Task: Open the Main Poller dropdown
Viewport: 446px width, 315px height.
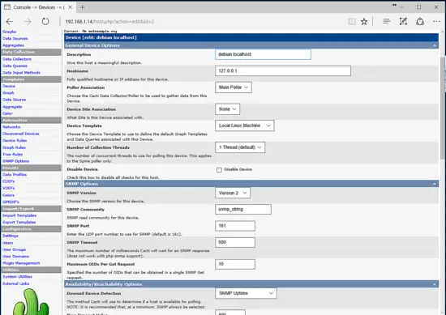Action: (x=234, y=87)
